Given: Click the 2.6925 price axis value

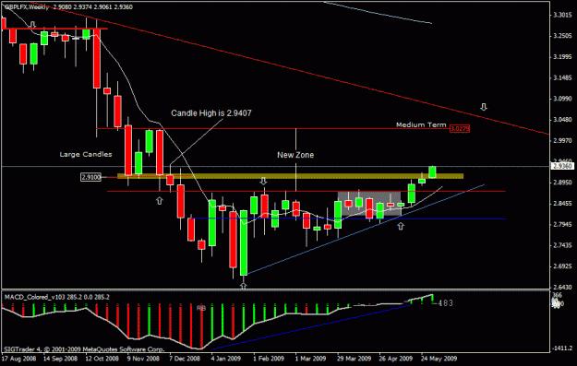Looking at the screenshot, I should pyautogui.click(x=562, y=266).
